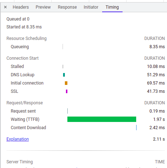Image resolution: width=167 pixels, height=168 pixels.
Task: Close the request details panel
Action: tap(5, 7)
